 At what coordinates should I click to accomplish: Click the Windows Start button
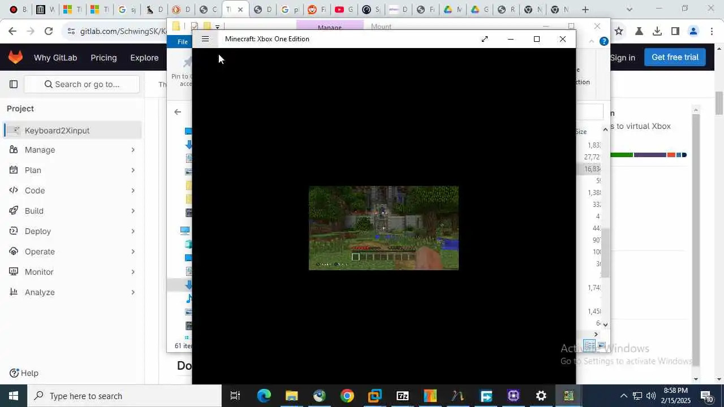[x=14, y=396]
